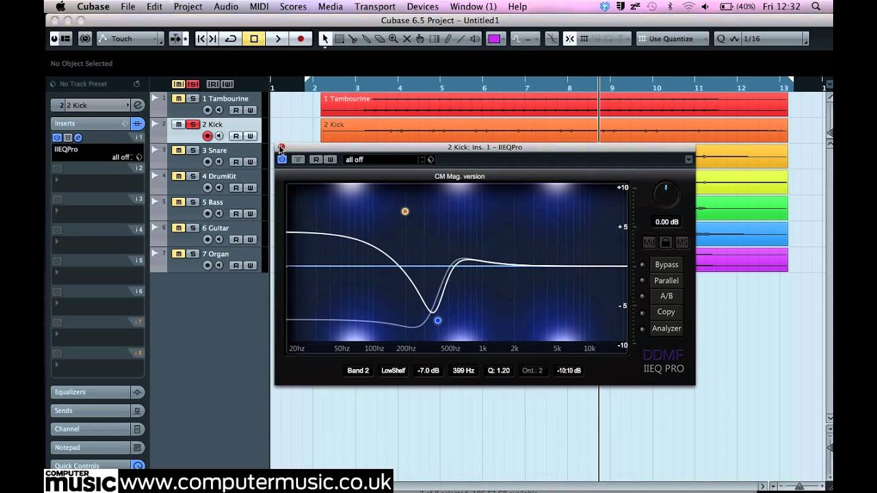Click the Reload Track Preset icon
Image resolution: width=877 pixels, height=493 pixels.
(136, 84)
